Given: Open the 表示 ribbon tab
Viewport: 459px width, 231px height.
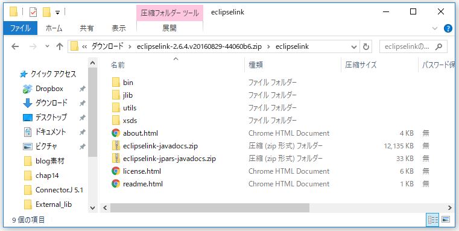Looking at the screenshot, I should [x=119, y=28].
